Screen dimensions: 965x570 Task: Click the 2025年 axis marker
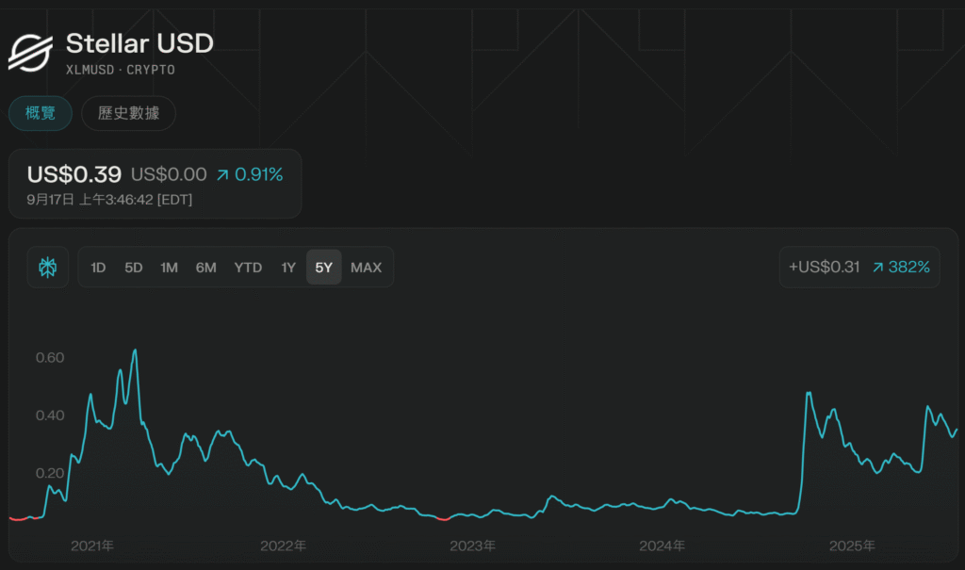click(x=852, y=546)
